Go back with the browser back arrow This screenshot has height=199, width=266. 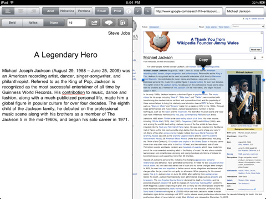point(137,11)
